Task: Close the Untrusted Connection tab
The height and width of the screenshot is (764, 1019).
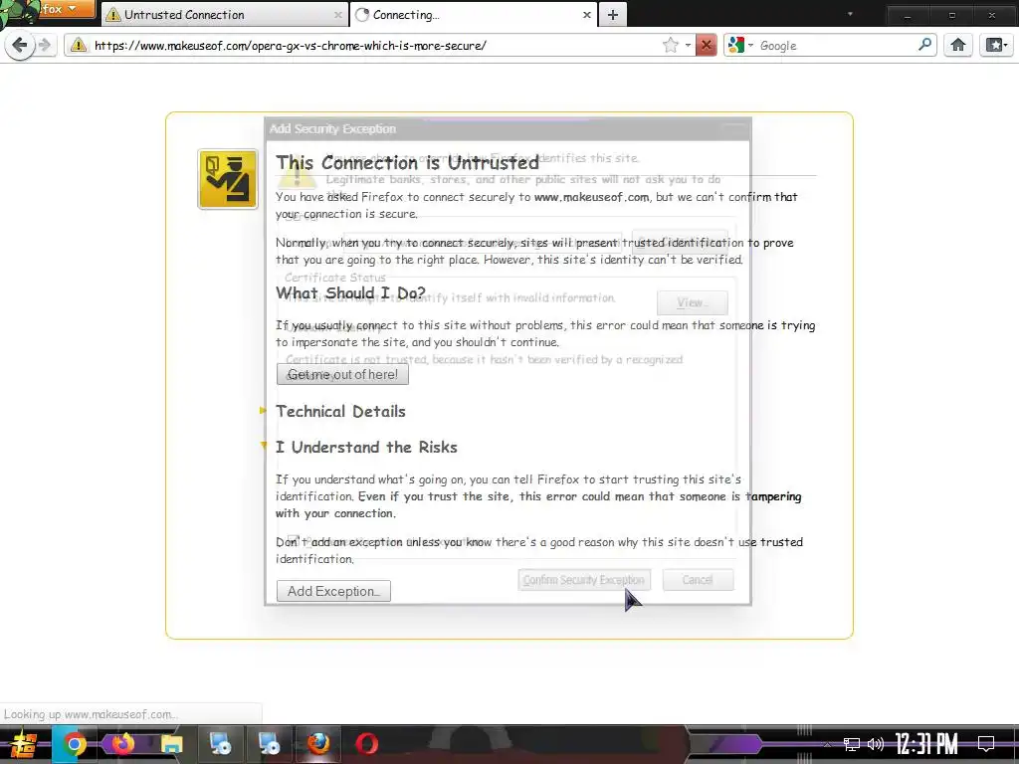Action: pos(338,14)
